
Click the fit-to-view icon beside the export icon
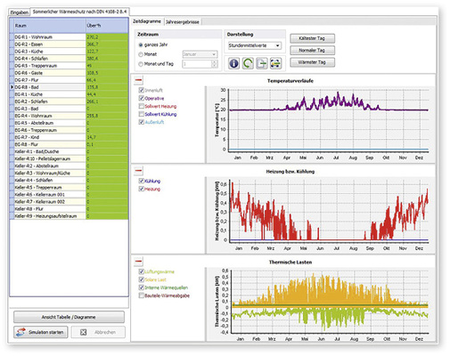[275, 63]
